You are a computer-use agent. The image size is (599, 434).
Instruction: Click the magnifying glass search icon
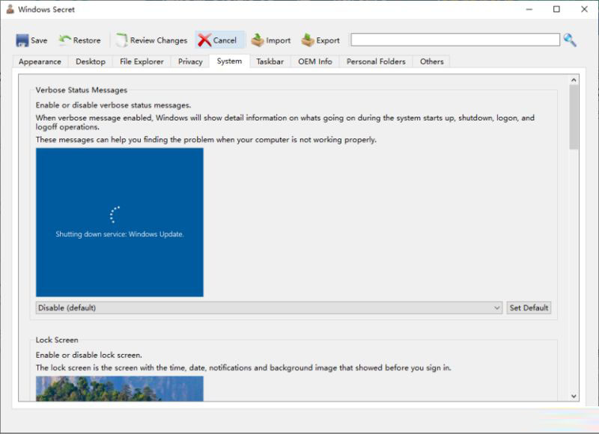coord(570,40)
